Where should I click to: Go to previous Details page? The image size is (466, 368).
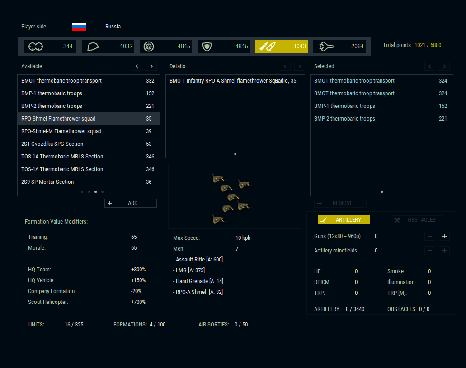coord(285,66)
